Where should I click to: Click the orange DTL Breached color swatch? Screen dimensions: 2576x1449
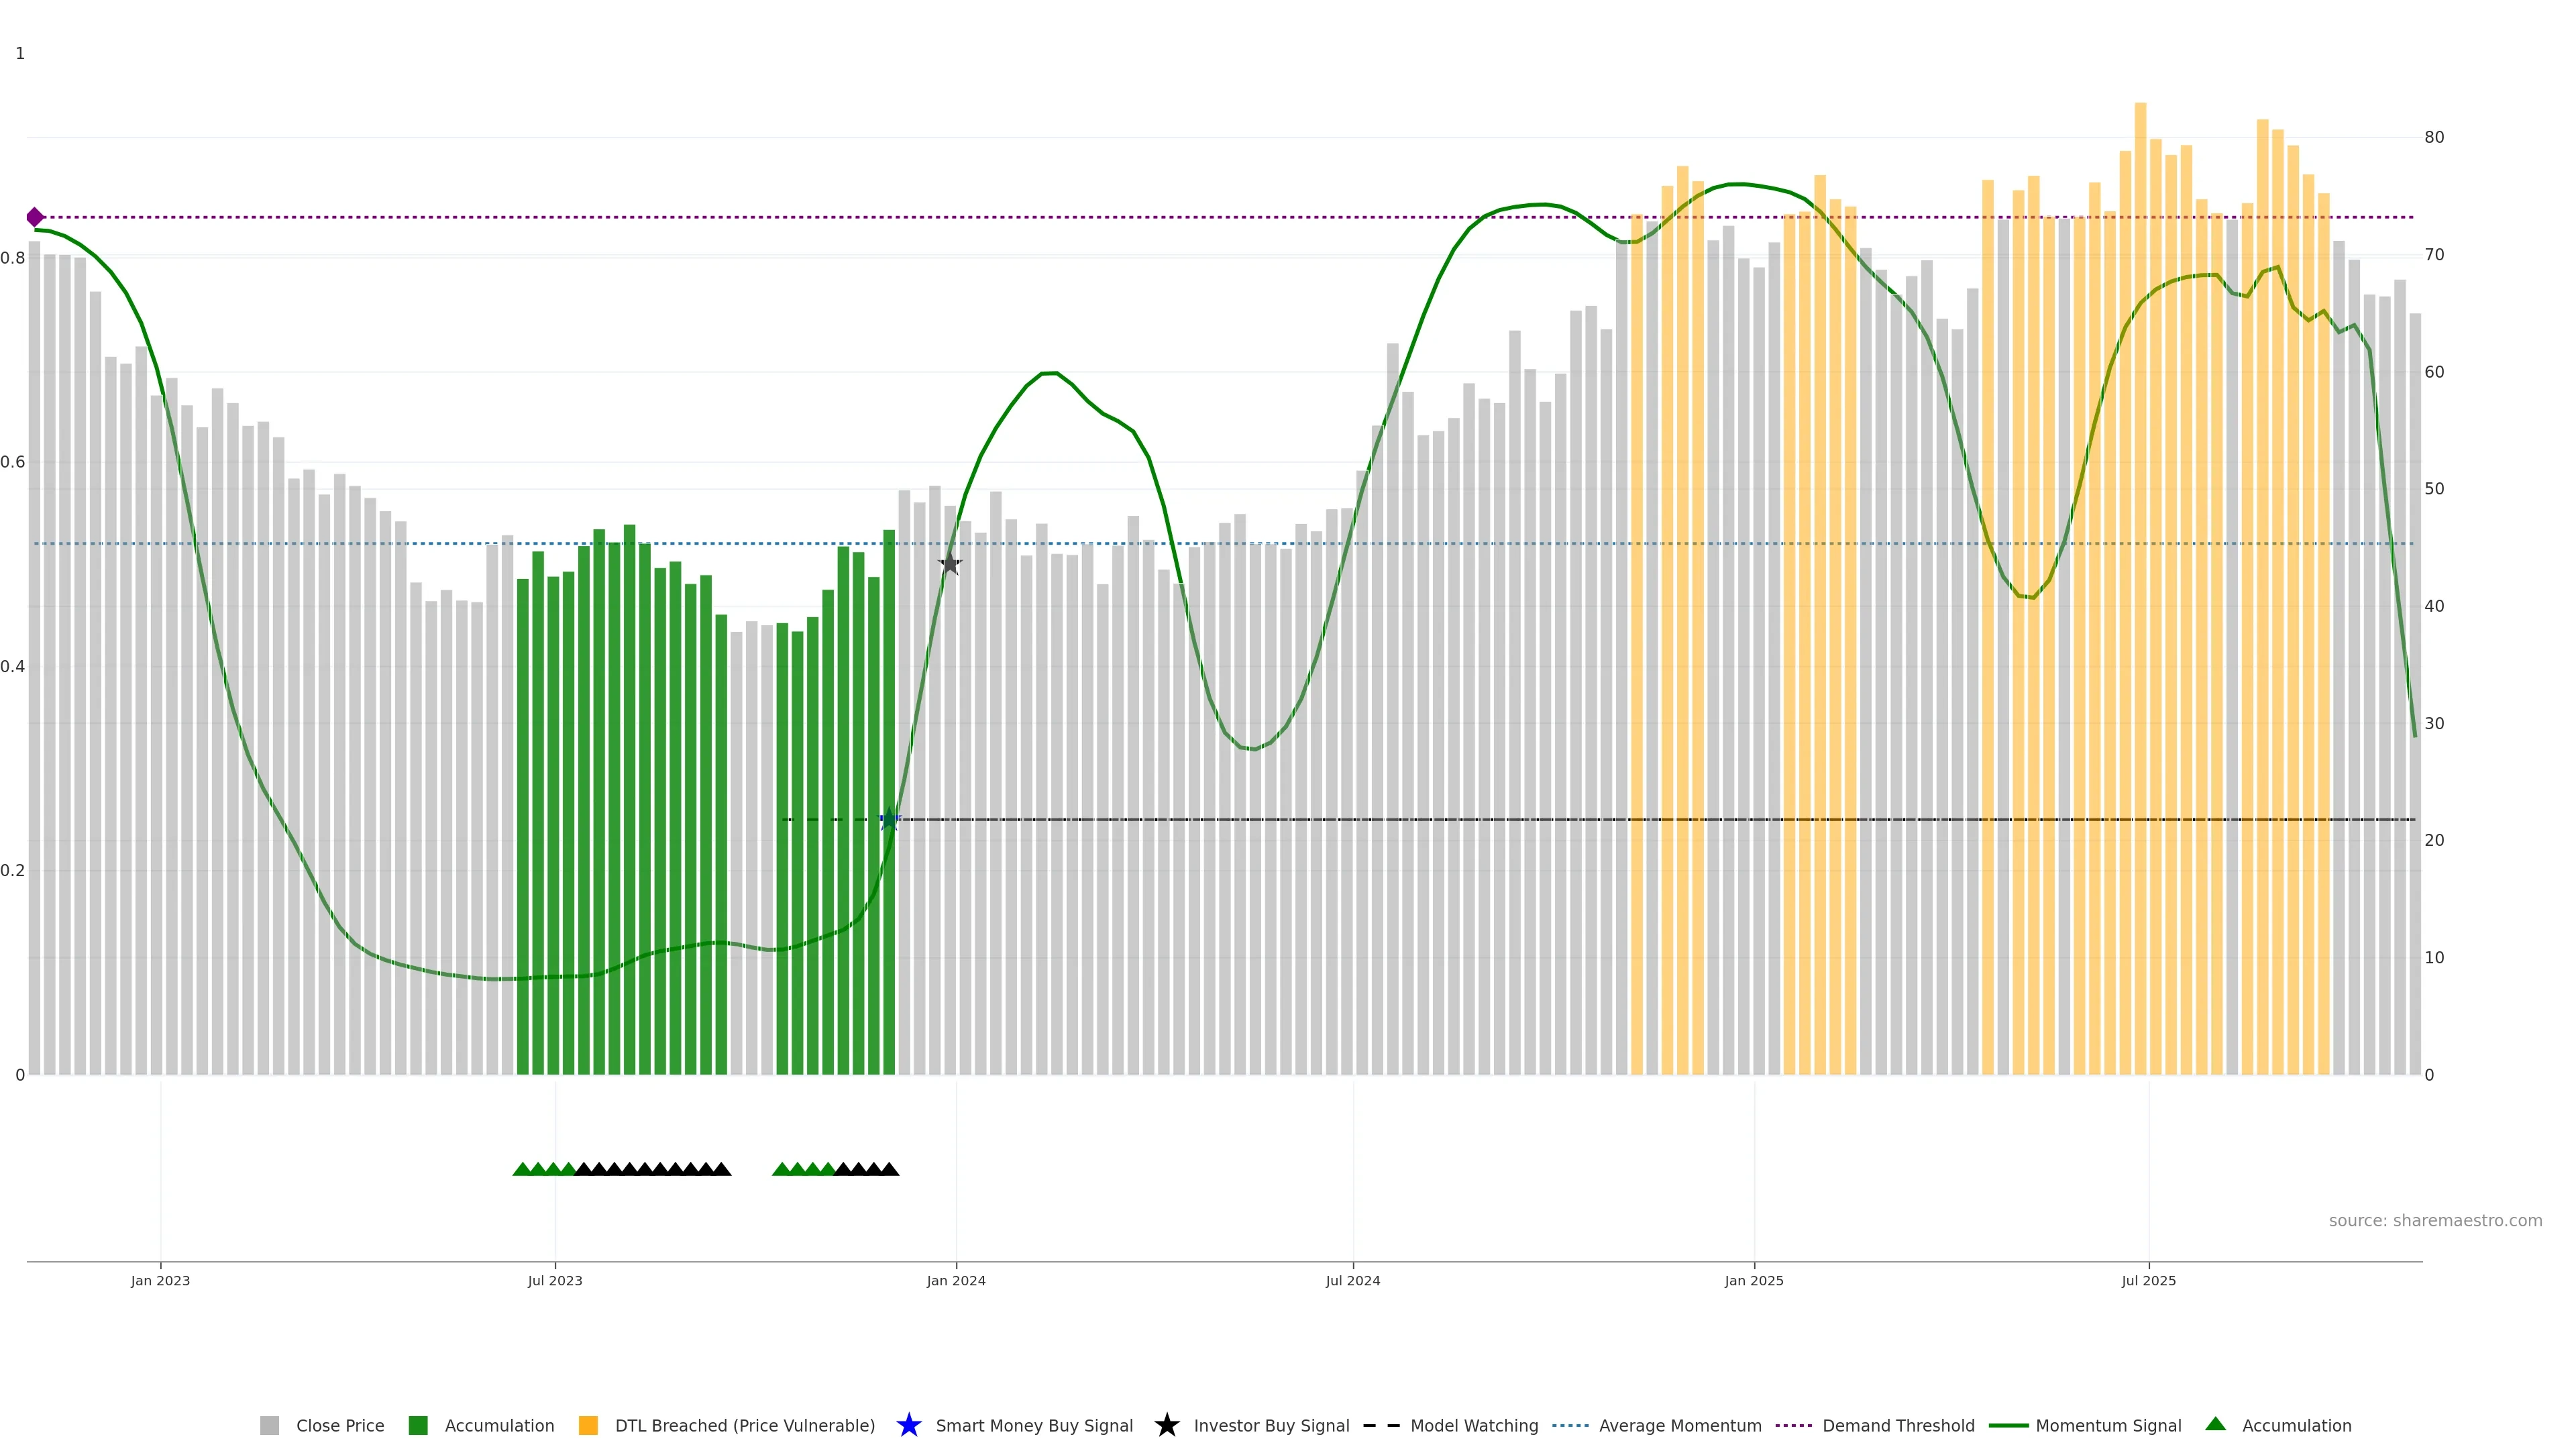[x=588, y=1426]
